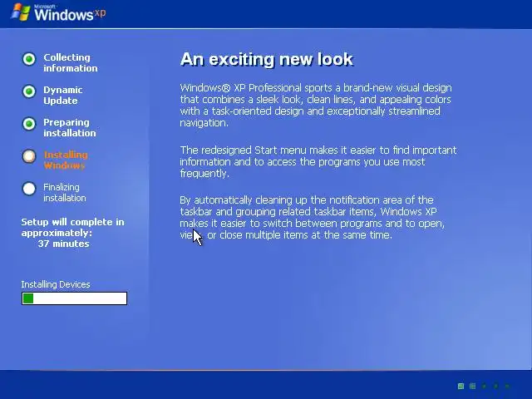The image size is (532, 399).
Task: Click the Finalizing installation step bullet
Action: 29,189
